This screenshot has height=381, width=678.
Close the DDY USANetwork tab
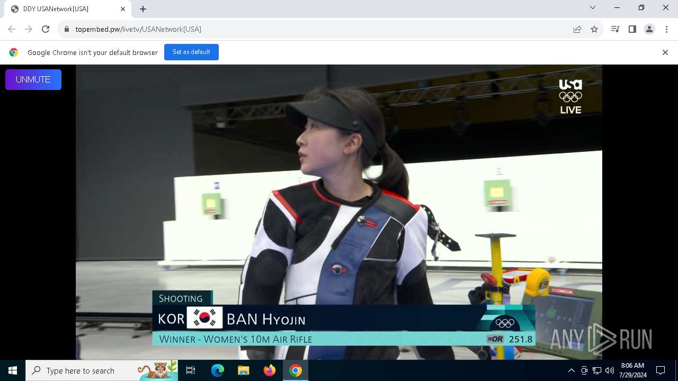pos(123,9)
